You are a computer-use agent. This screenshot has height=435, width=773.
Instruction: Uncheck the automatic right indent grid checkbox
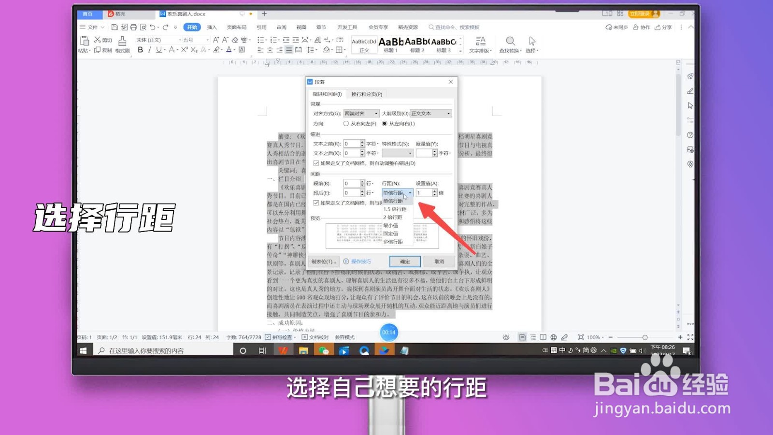click(x=315, y=163)
